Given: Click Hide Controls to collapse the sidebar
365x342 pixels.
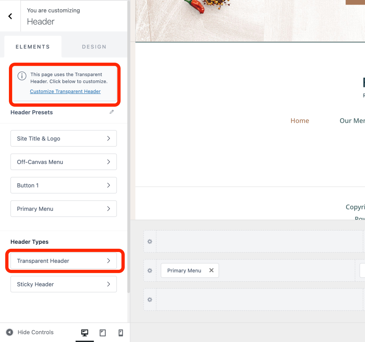Looking at the screenshot, I should pyautogui.click(x=30, y=332).
